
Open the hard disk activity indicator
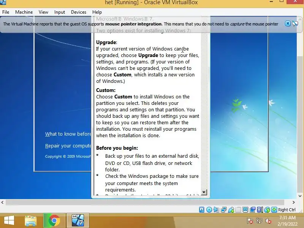tap(202, 210)
